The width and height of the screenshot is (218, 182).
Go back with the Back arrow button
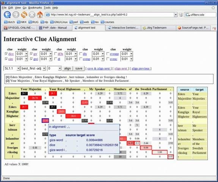[7, 15]
